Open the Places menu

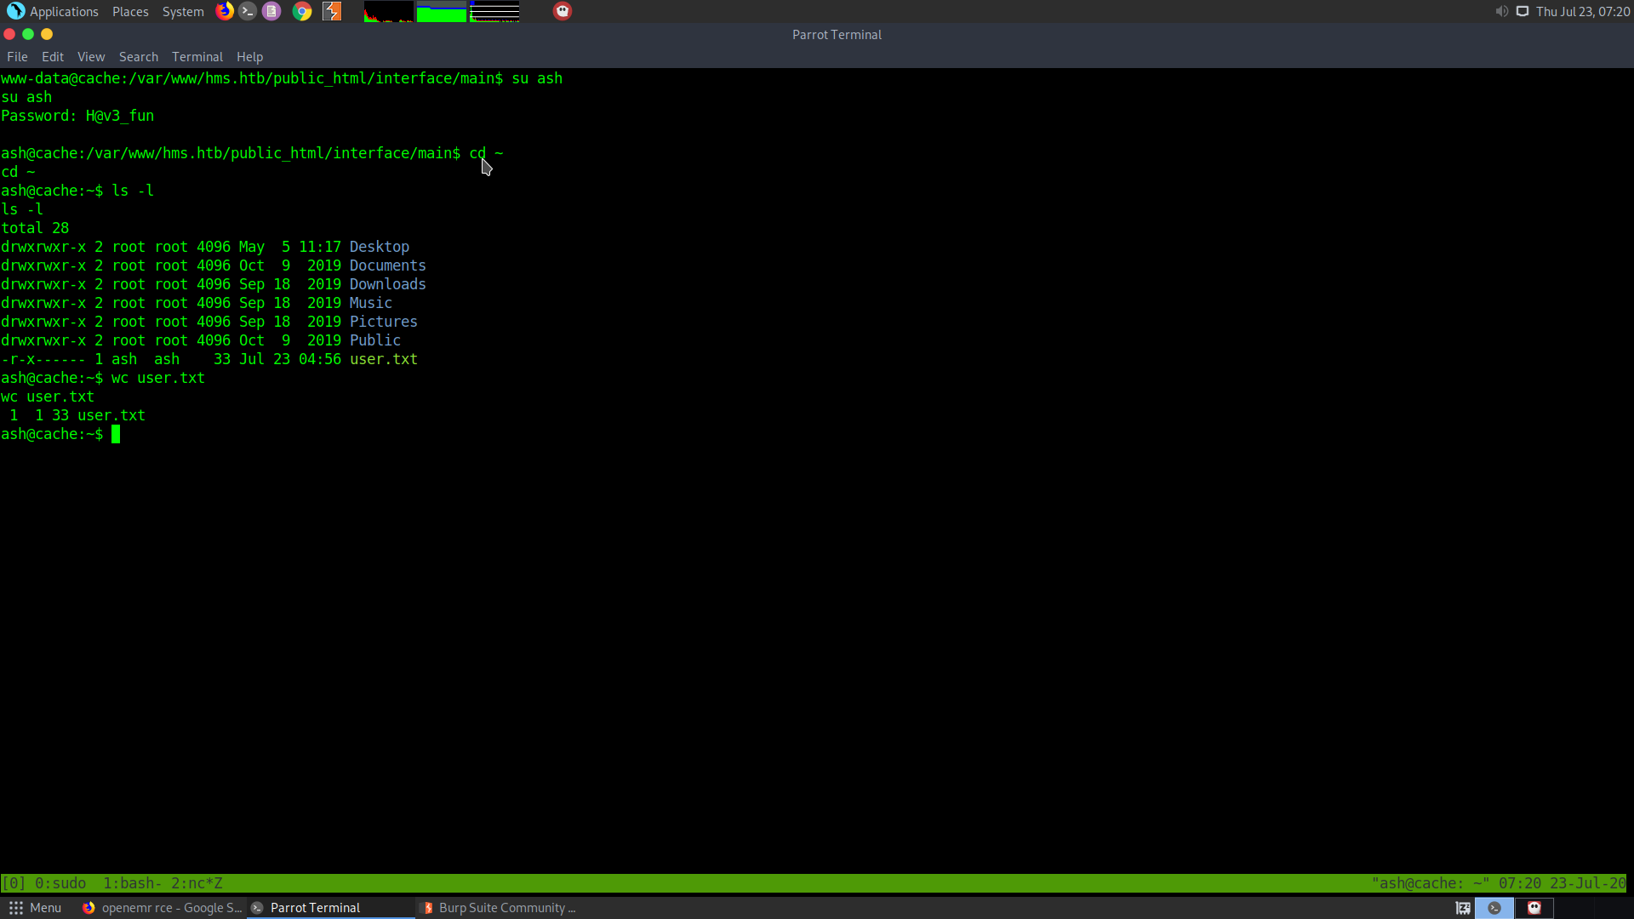pos(130,11)
